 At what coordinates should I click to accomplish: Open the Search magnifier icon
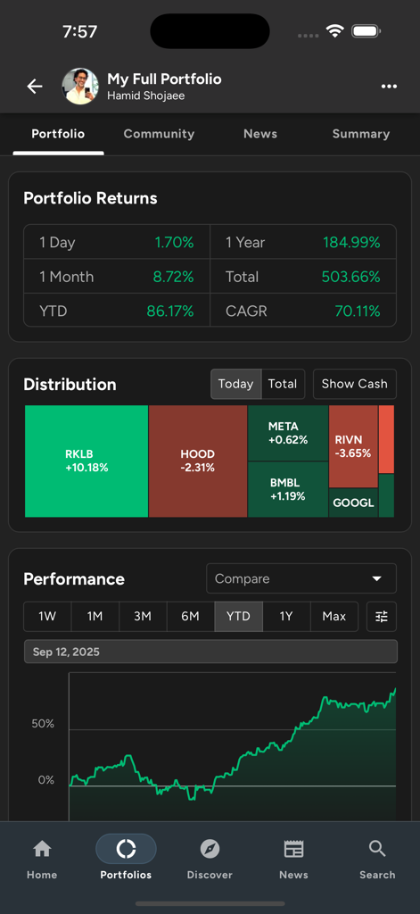click(x=377, y=849)
